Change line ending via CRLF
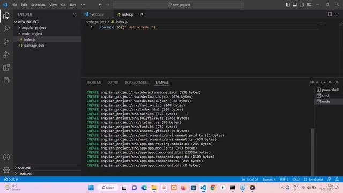The width and height of the screenshot is (343, 193). click(x=296, y=179)
